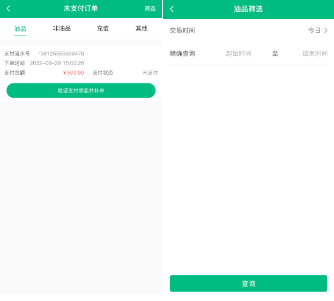This screenshot has width=334, height=301.
Task: Open the 充值 tab
Action: (103, 29)
